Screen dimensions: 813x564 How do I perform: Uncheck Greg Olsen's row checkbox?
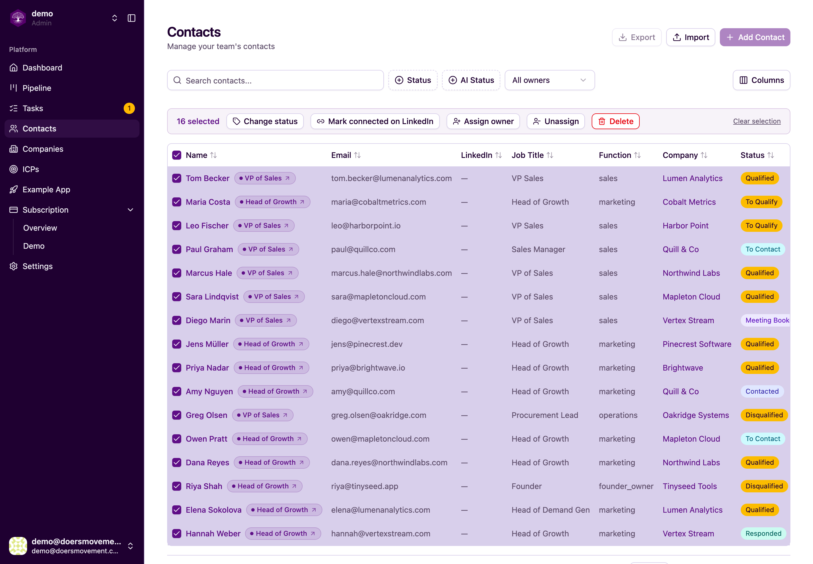coord(176,415)
